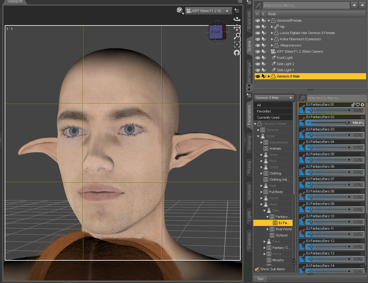Switch to the Shaping tab

[249, 143]
